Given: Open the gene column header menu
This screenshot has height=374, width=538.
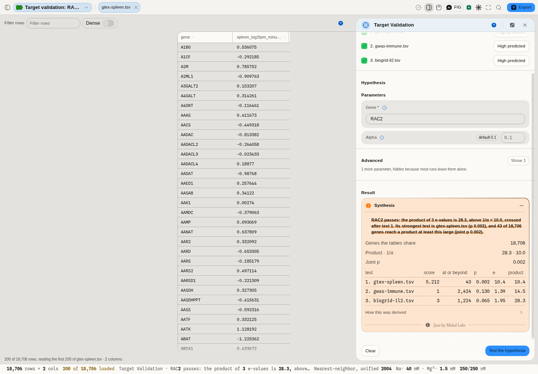Looking at the screenshot, I should (x=193, y=37).
